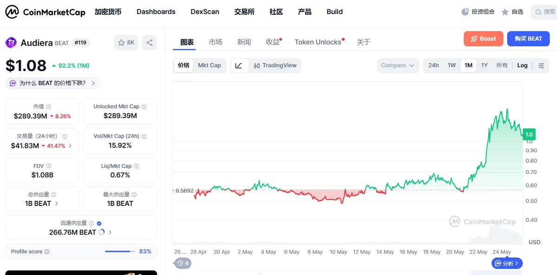Screen dimensions: 557x275
Task: Open the Dashboards nav menu
Action: [156, 12]
